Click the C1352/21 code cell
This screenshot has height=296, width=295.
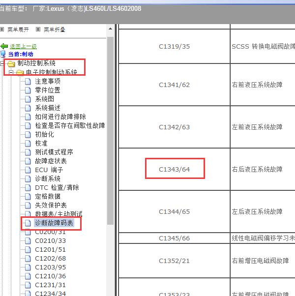click(x=174, y=261)
